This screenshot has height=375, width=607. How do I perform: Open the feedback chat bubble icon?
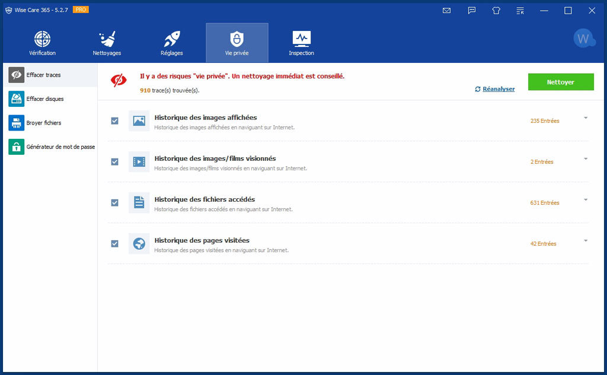(x=471, y=11)
